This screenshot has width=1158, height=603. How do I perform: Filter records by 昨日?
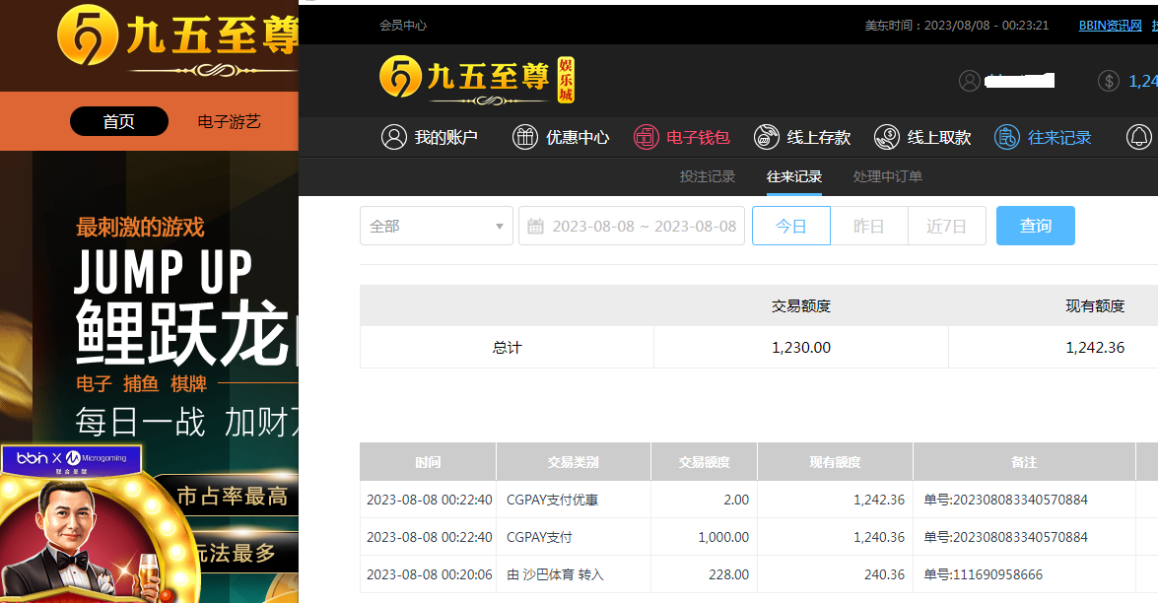tap(868, 226)
